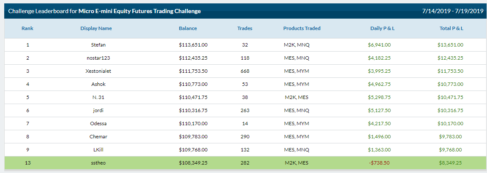Screen dimensions: 487x173
Task: Select Odessa display name
Action: click(x=98, y=124)
